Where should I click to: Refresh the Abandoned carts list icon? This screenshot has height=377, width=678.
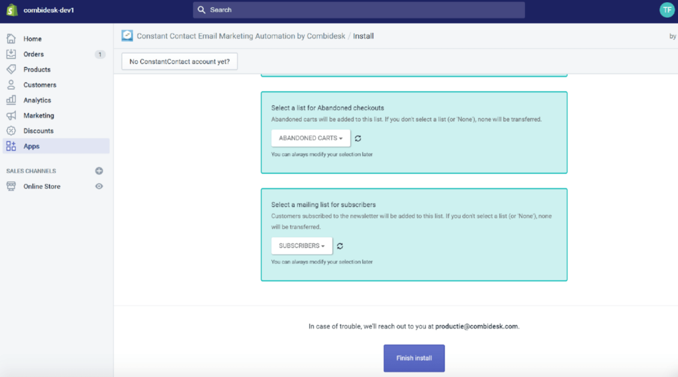click(x=358, y=139)
